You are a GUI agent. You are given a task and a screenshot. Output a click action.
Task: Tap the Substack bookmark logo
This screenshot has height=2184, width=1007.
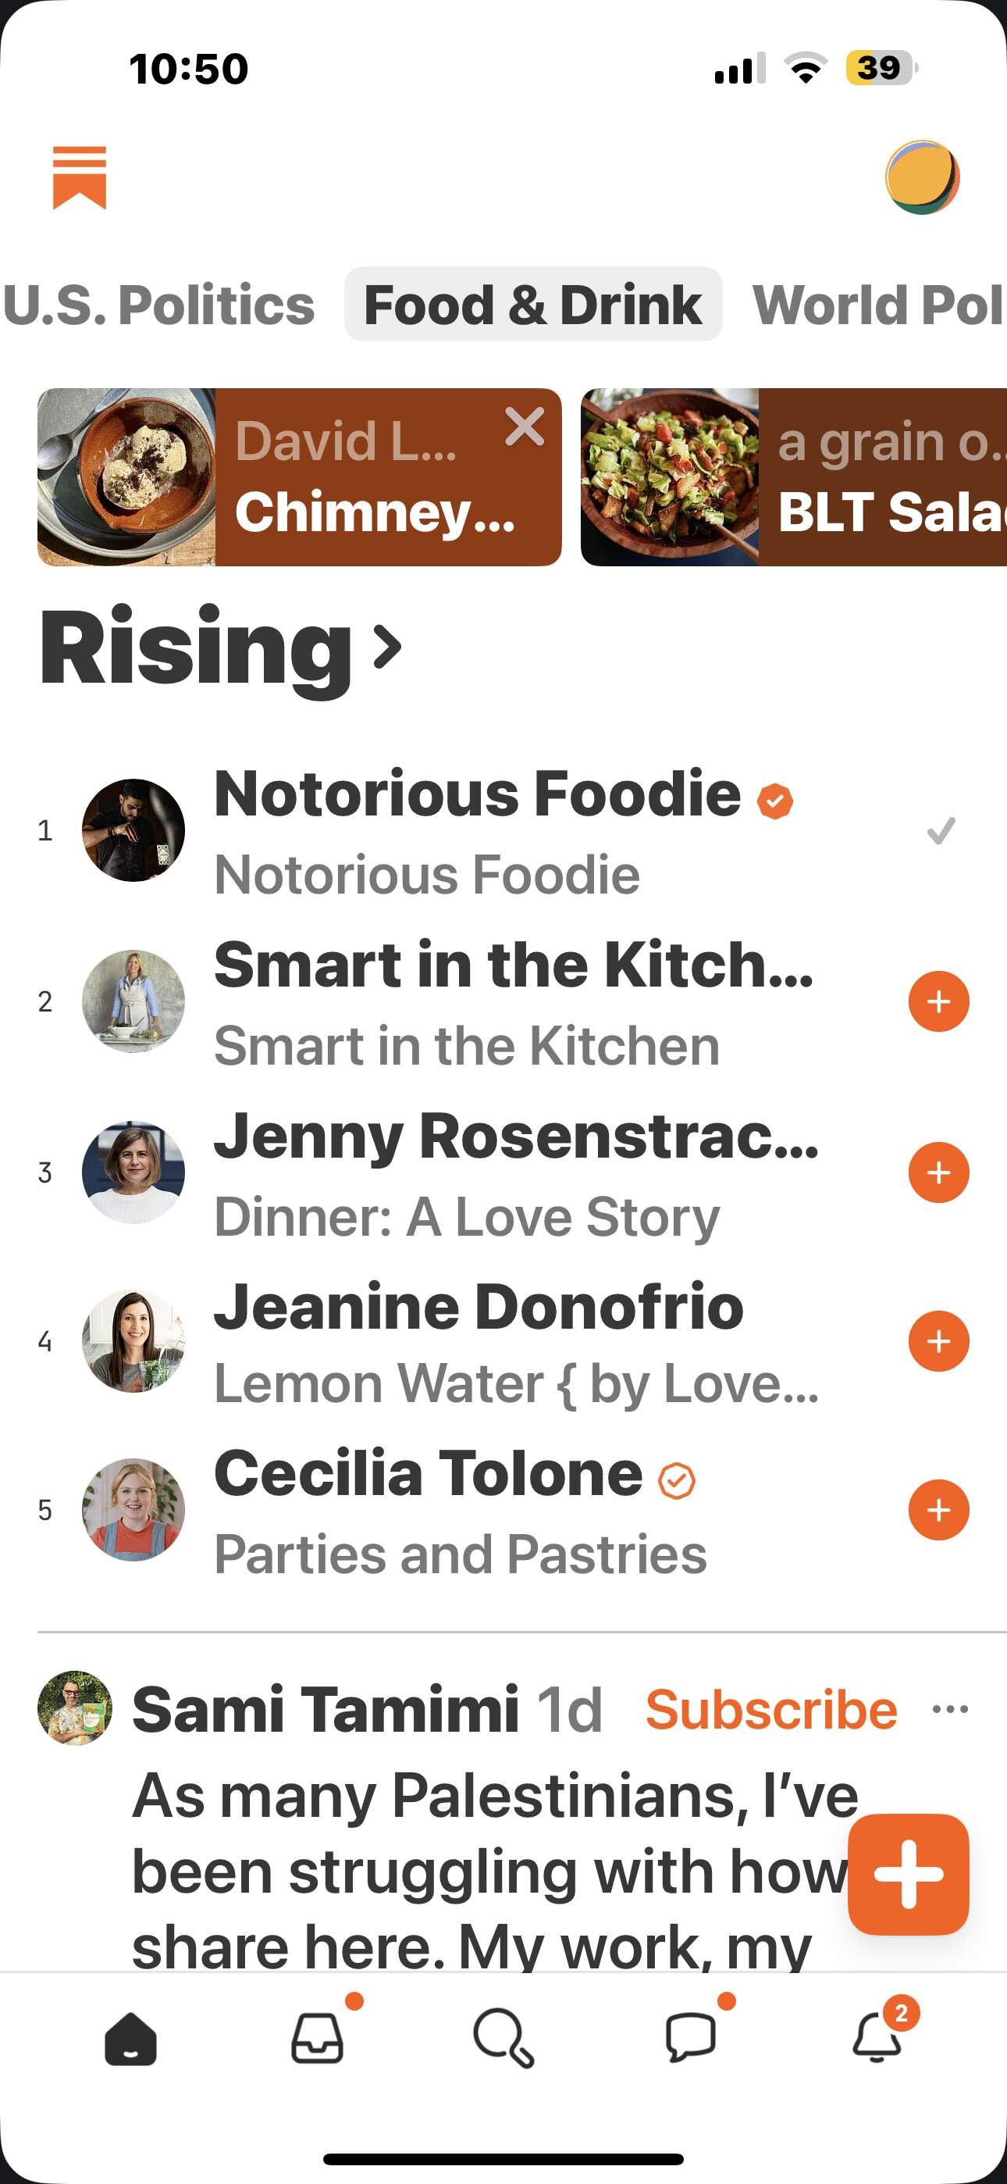tap(79, 177)
